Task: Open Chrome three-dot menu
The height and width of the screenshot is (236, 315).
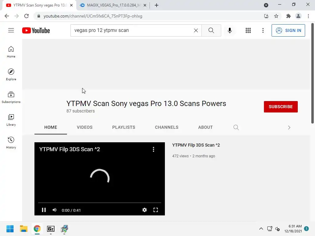Action: pos(308,16)
